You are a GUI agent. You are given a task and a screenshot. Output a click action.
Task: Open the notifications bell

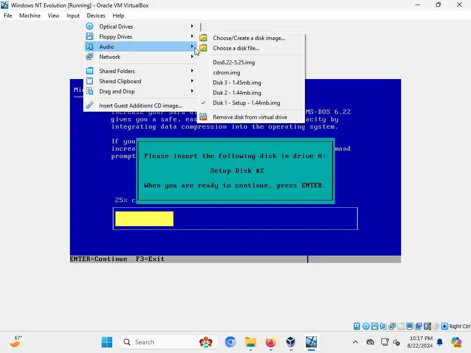pyautogui.click(x=440, y=342)
